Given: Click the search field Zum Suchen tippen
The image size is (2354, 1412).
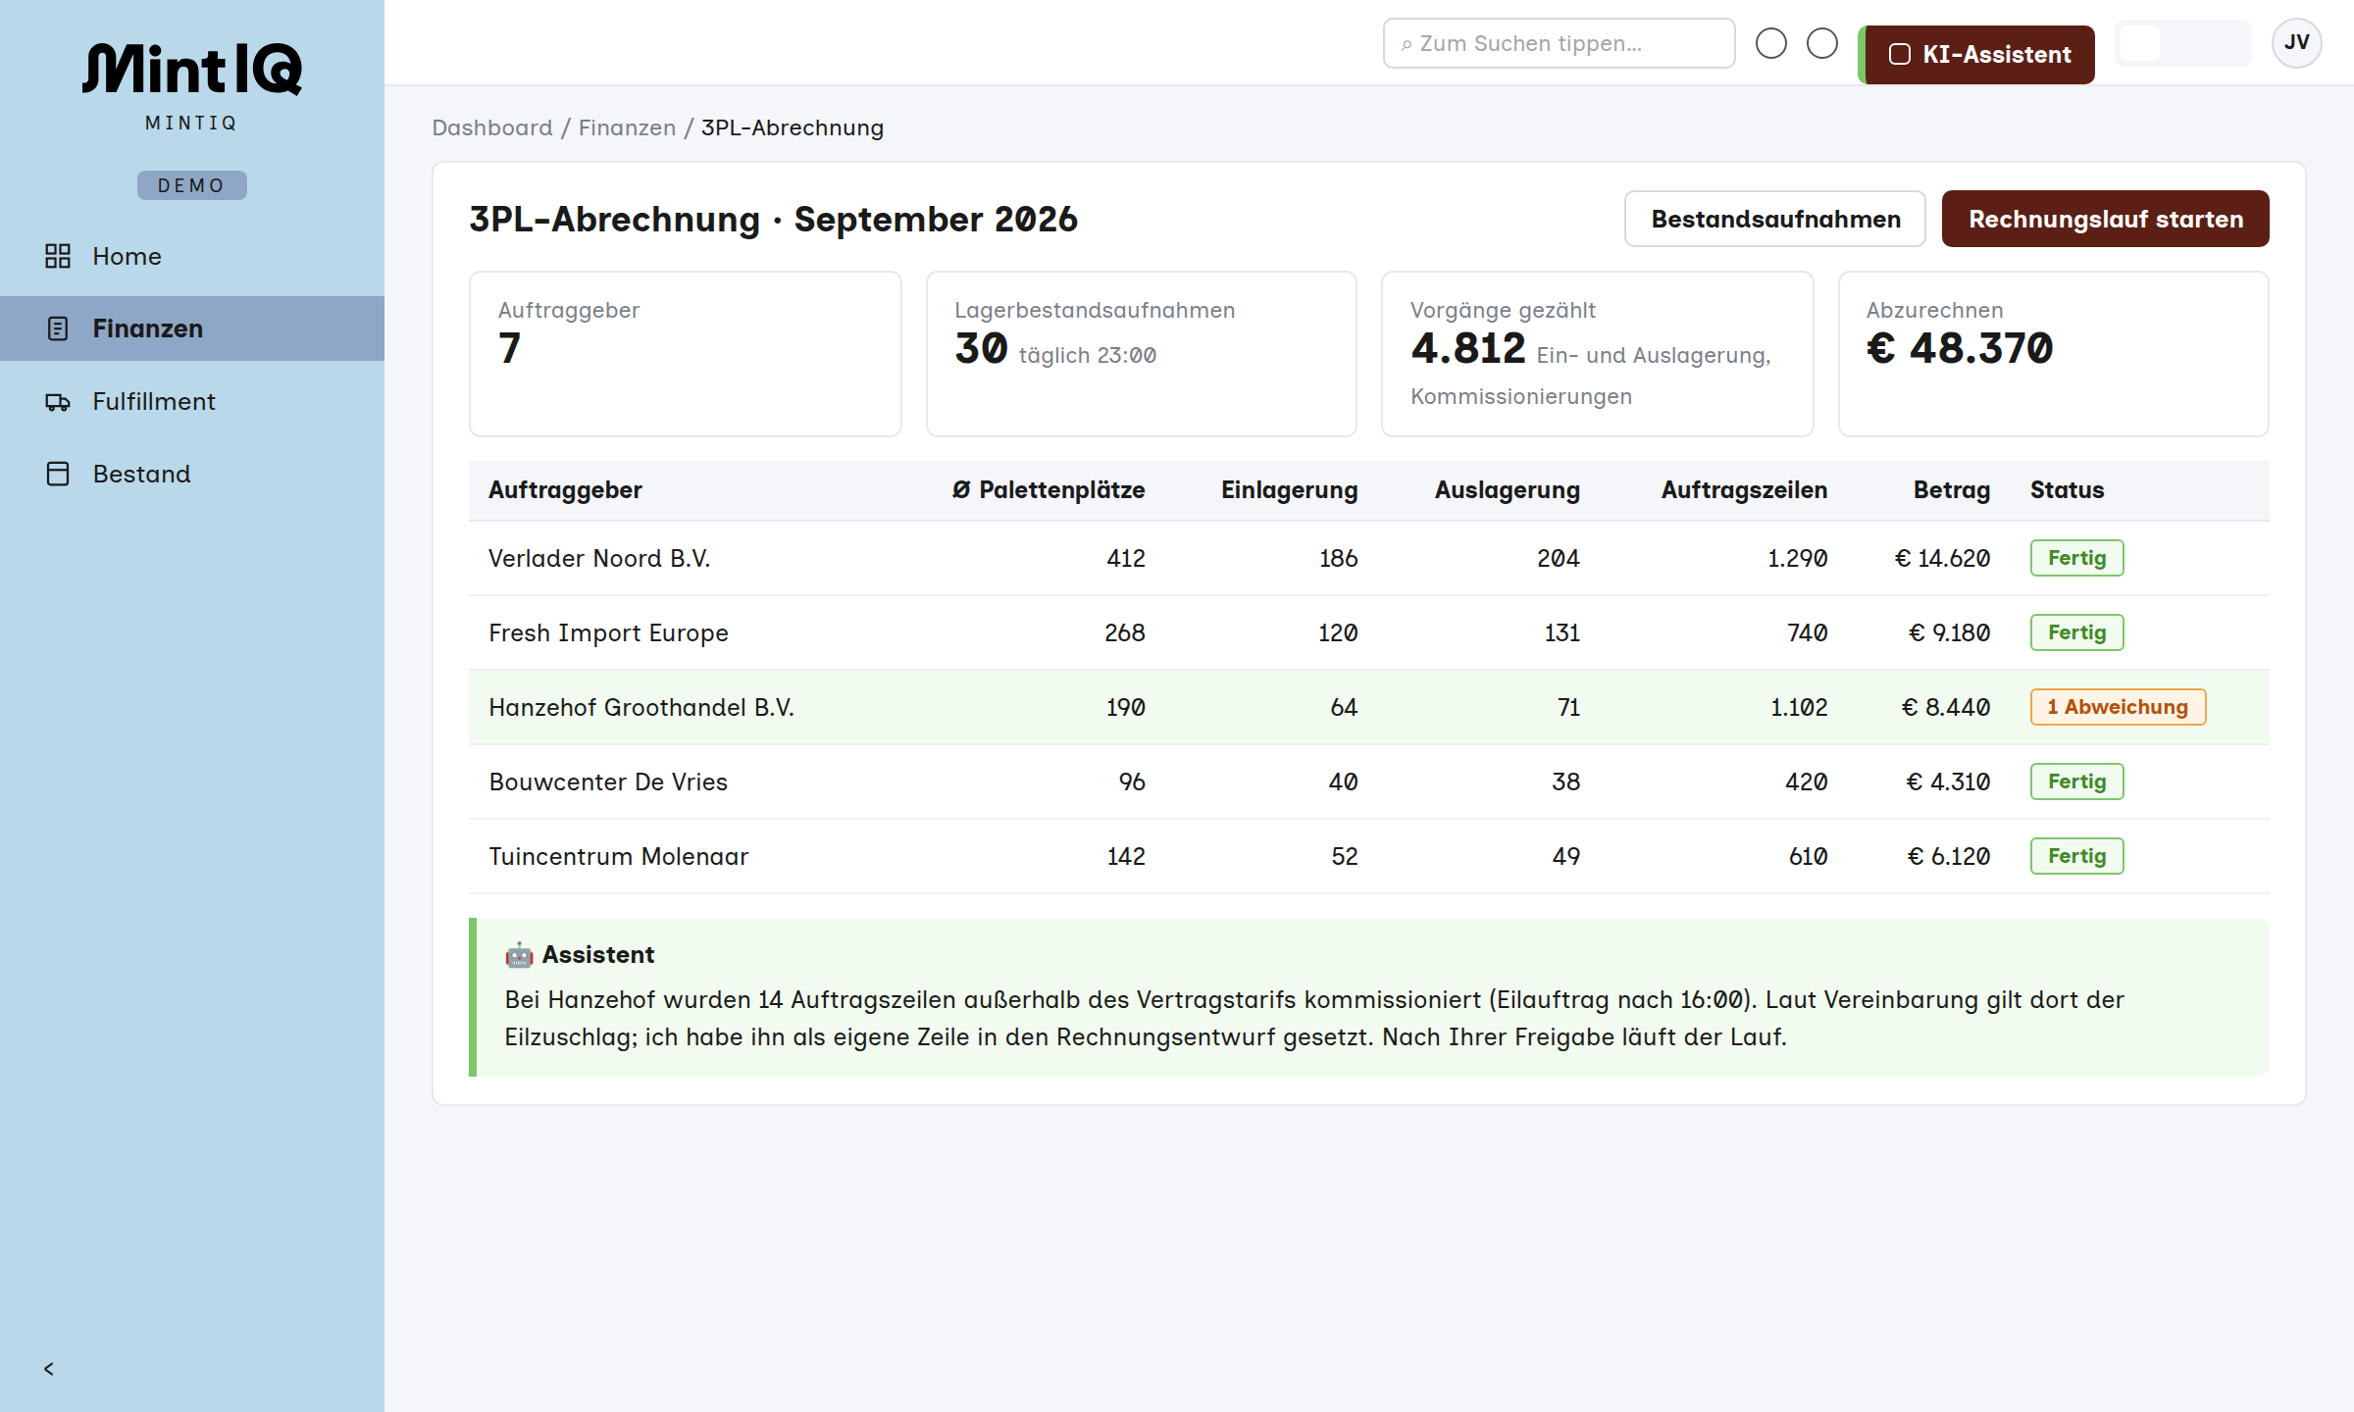Looking at the screenshot, I should 1560,43.
